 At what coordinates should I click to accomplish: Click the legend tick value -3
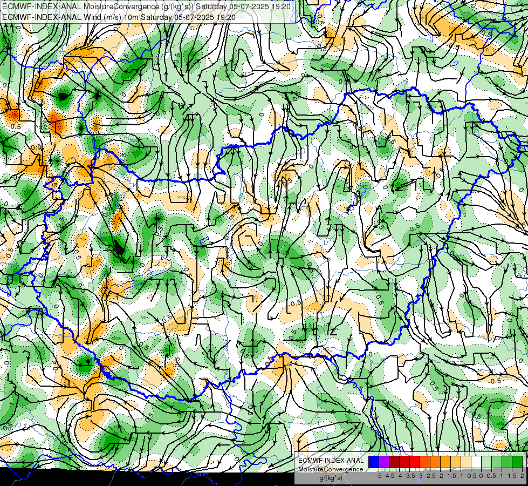click(x=420, y=476)
